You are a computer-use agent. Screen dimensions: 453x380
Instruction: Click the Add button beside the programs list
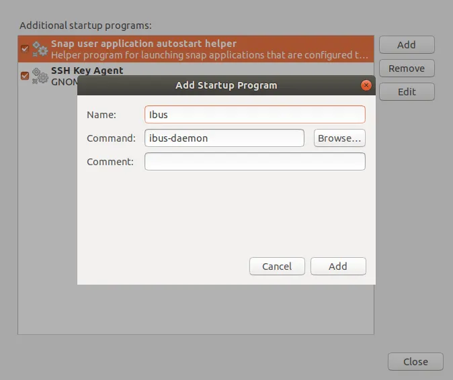407,45
